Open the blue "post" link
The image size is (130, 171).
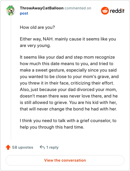click(24, 13)
